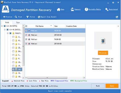Toggle the select-all checkbox in File Name header

pyautogui.click(x=26, y=26)
